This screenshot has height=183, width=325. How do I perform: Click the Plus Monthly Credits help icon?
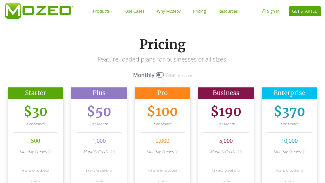[x=113, y=152]
